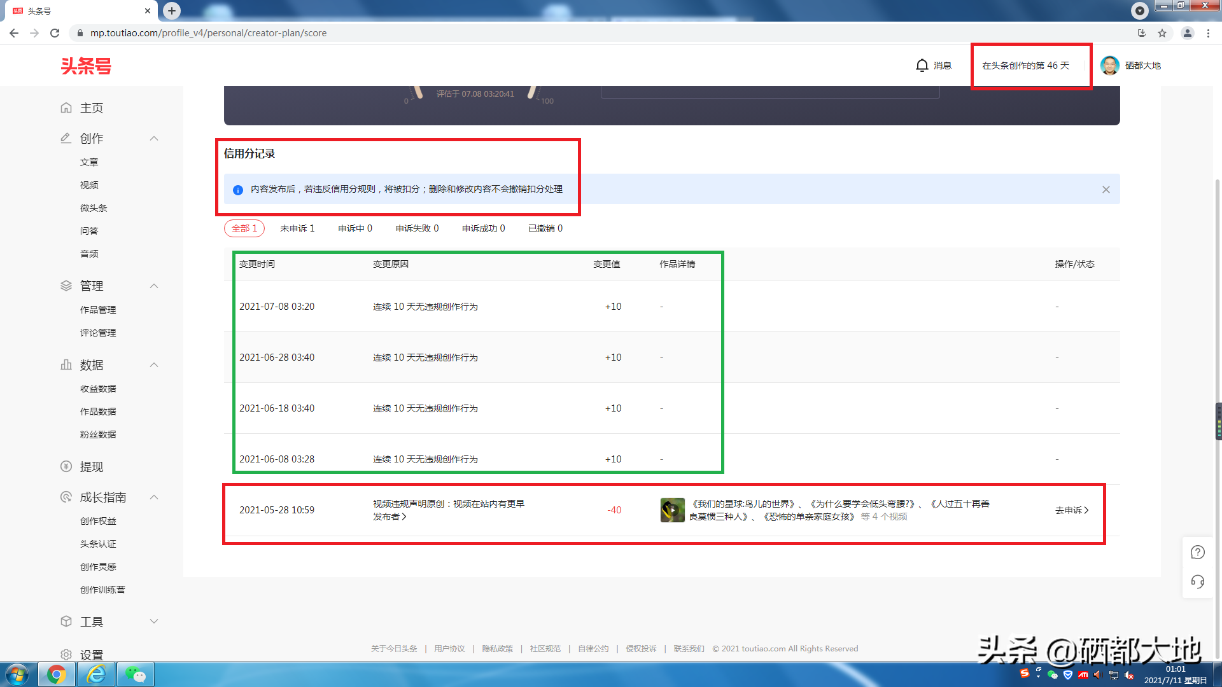Go back with the browser back arrow
1222x687 pixels.
pos(14,33)
